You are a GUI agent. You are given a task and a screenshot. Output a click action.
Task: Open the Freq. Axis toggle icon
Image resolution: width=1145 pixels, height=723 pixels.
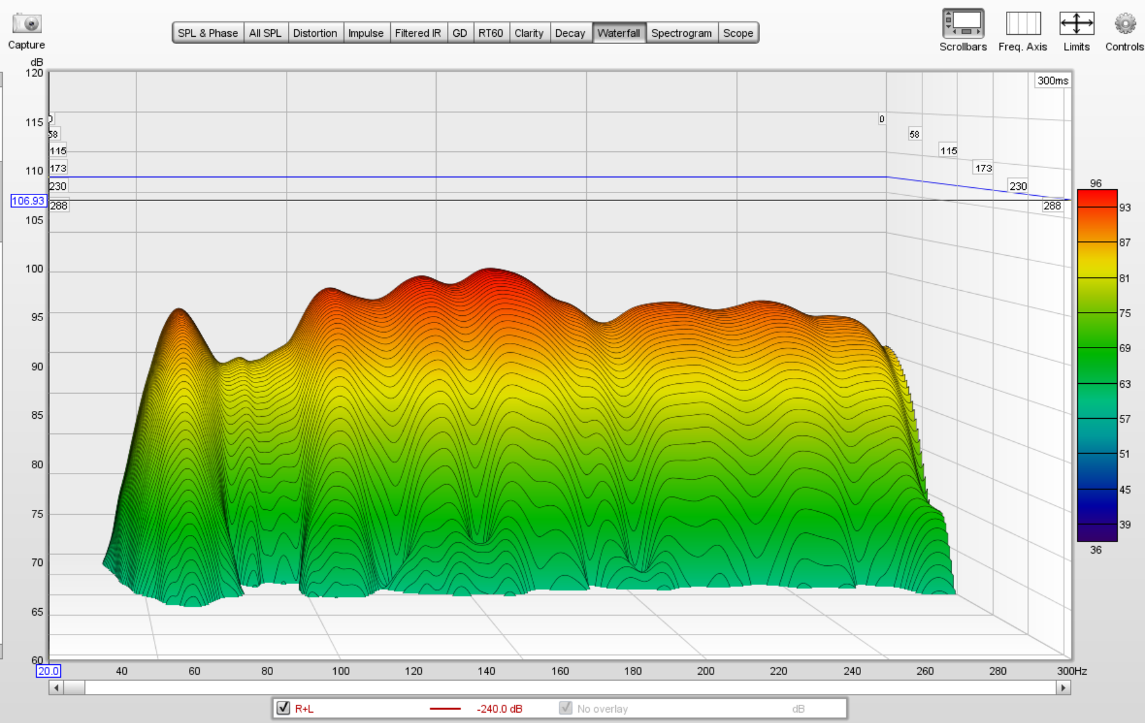click(1023, 23)
